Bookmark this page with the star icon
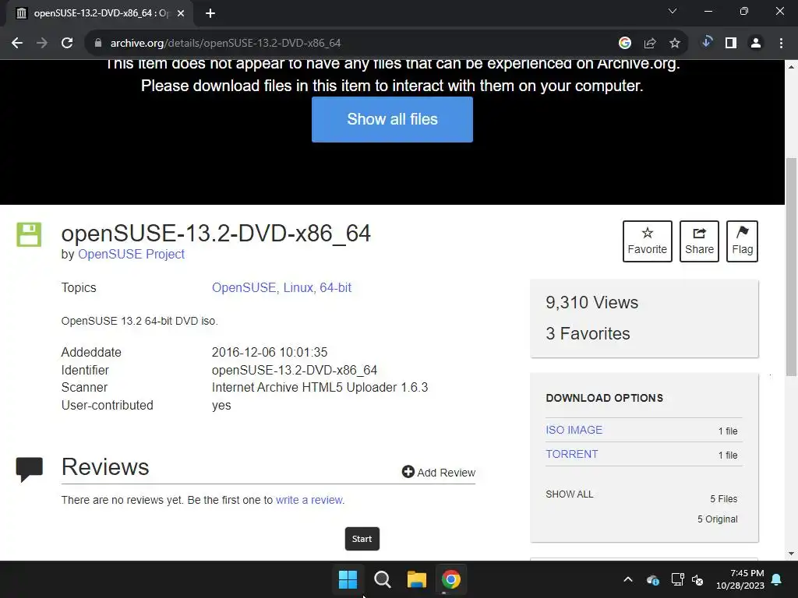Screen dimensions: 798x598 [675, 44]
